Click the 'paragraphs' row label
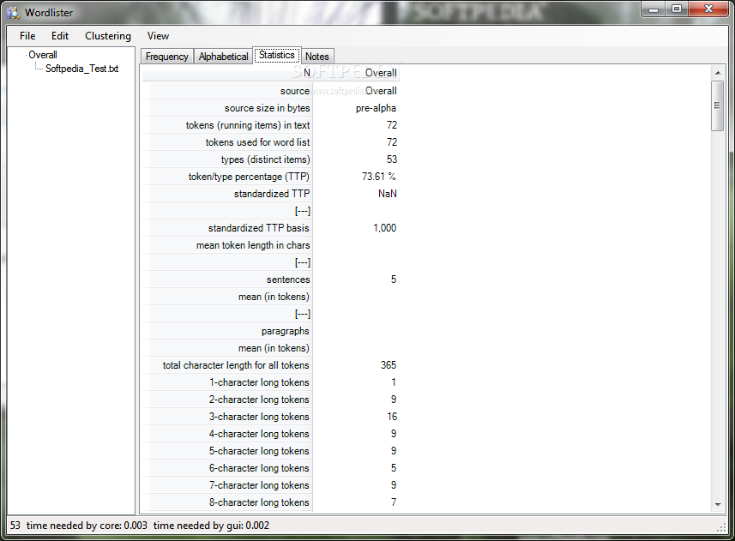Viewport: 735px width, 541px height. [x=285, y=331]
